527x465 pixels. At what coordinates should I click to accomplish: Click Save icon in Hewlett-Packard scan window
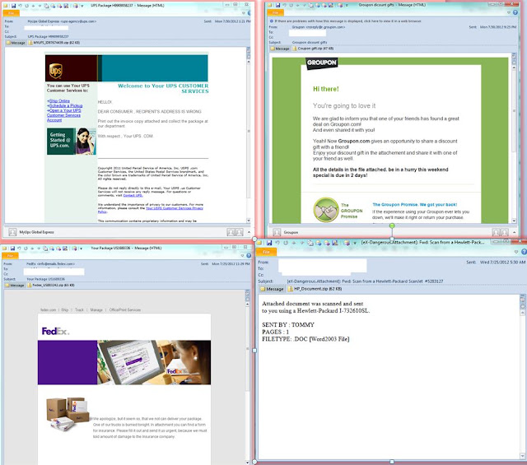269,243
